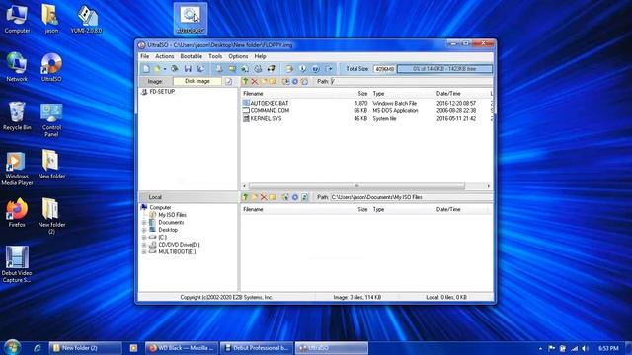Click the New image toolbar icon
Image resolution: width=632 pixels, height=355 pixels.
pos(146,69)
